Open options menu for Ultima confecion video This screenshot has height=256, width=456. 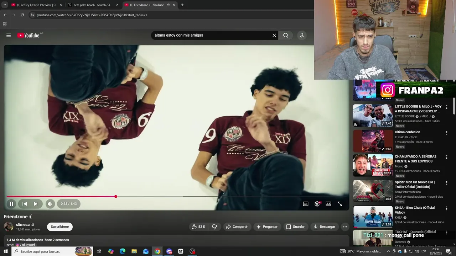click(446, 133)
